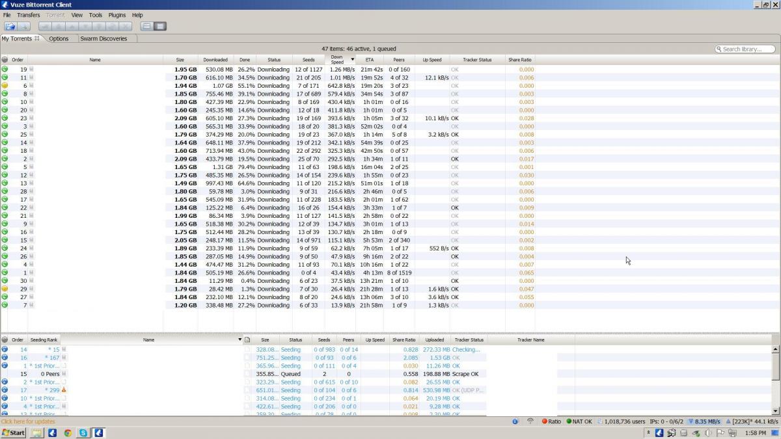The width and height of the screenshot is (781, 439).
Task: Click the red Ratio status indicator
Action: (551, 421)
